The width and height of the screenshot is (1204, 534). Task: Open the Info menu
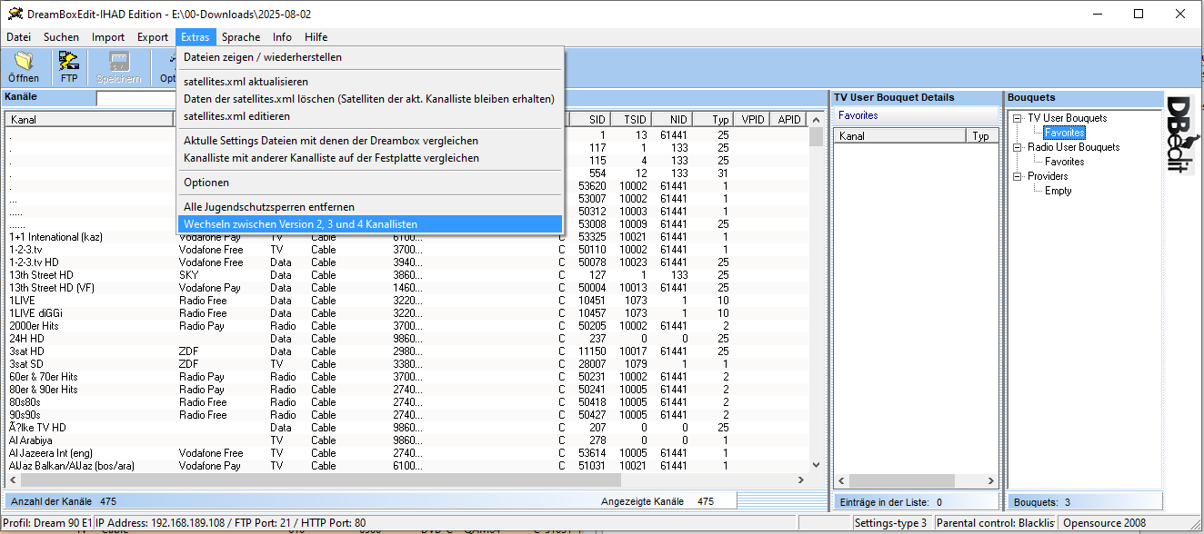pyautogui.click(x=283, y=37)
